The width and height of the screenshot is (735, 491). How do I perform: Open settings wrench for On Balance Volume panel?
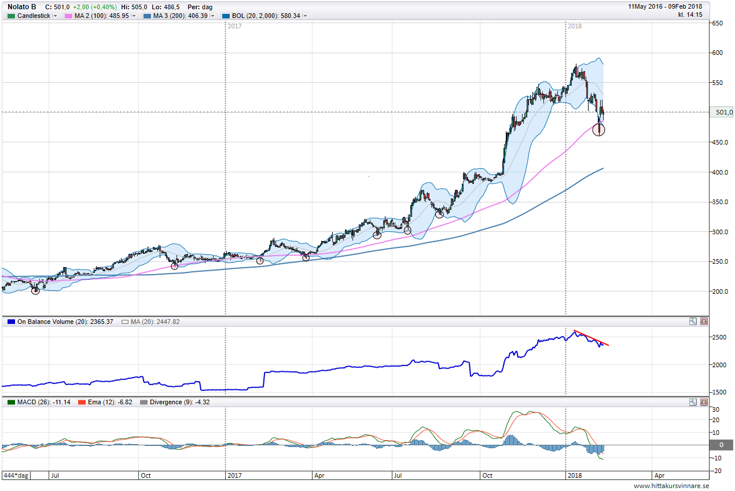click(693, 322)
